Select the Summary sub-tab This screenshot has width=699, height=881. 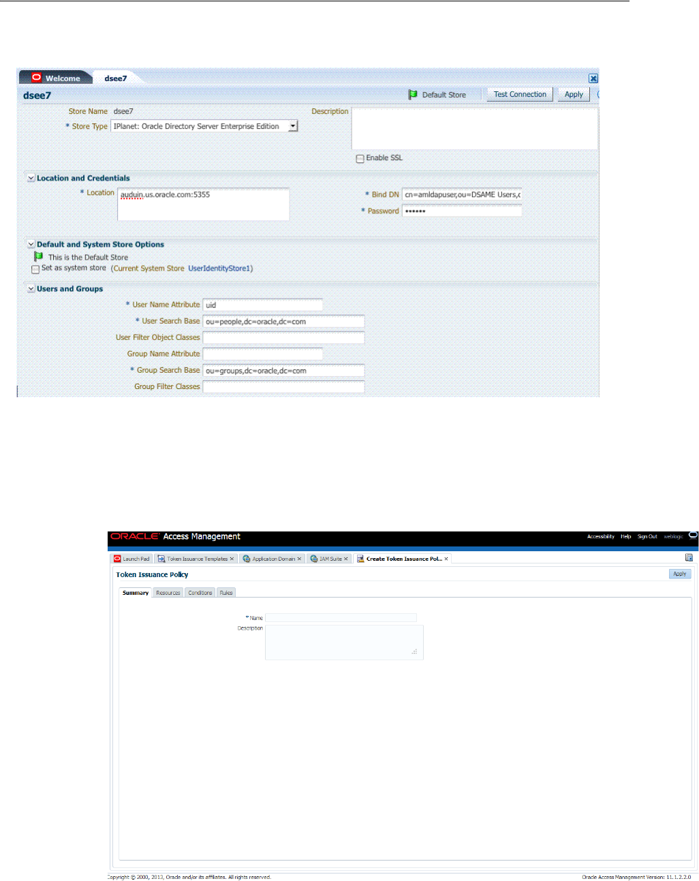tap(136, 593)
